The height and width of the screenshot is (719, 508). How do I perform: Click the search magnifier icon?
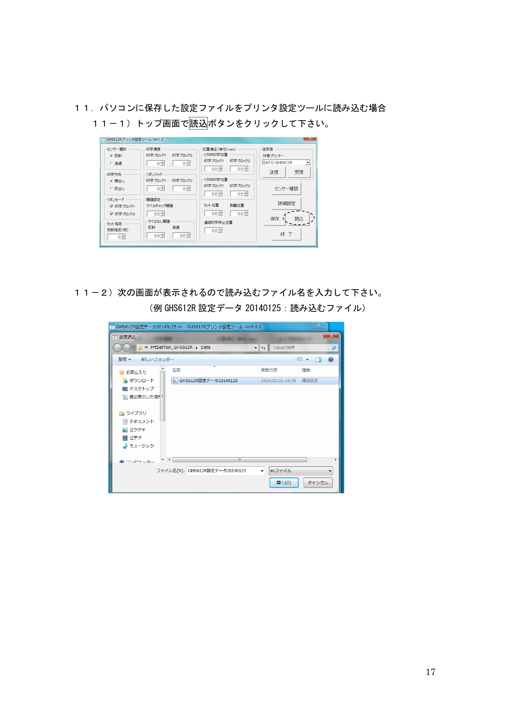click(x=334, y=348)
